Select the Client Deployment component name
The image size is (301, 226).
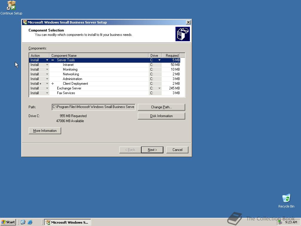76,84
